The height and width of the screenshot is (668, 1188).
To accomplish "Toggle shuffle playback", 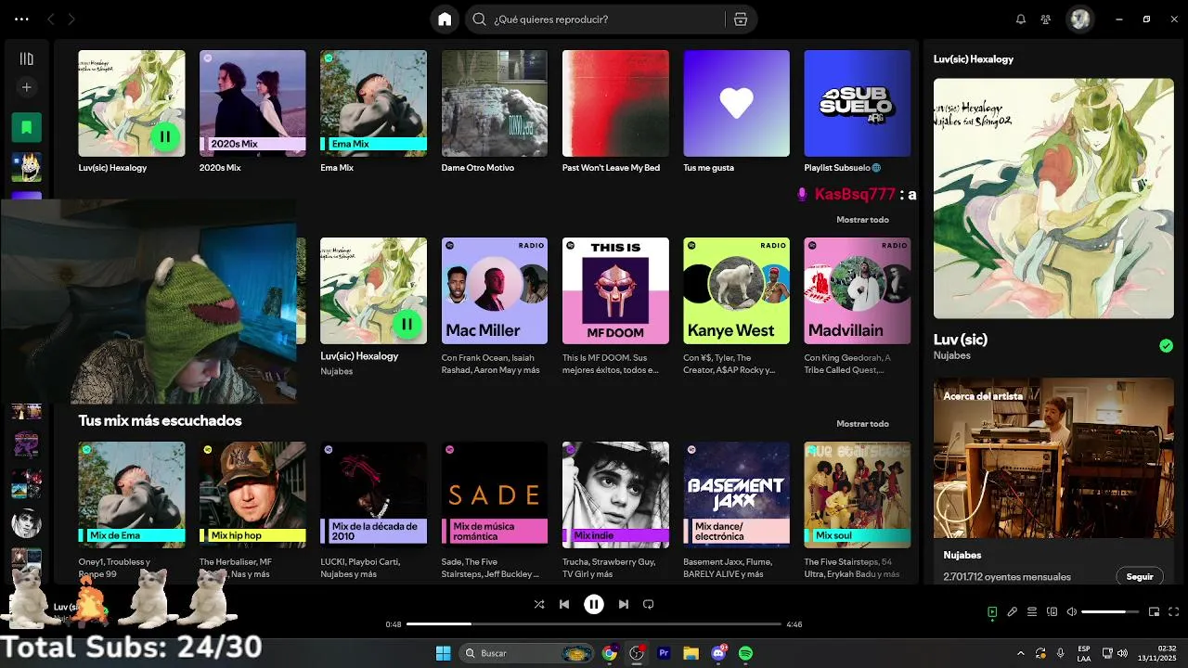I will [539, 604].
